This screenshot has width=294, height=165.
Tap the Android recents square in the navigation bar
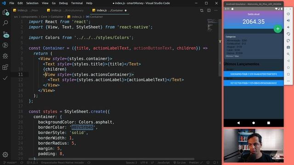[x=268, y=123]
